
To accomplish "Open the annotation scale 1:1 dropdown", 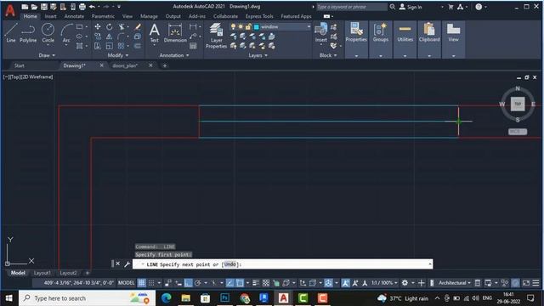I will coord(384,283).
